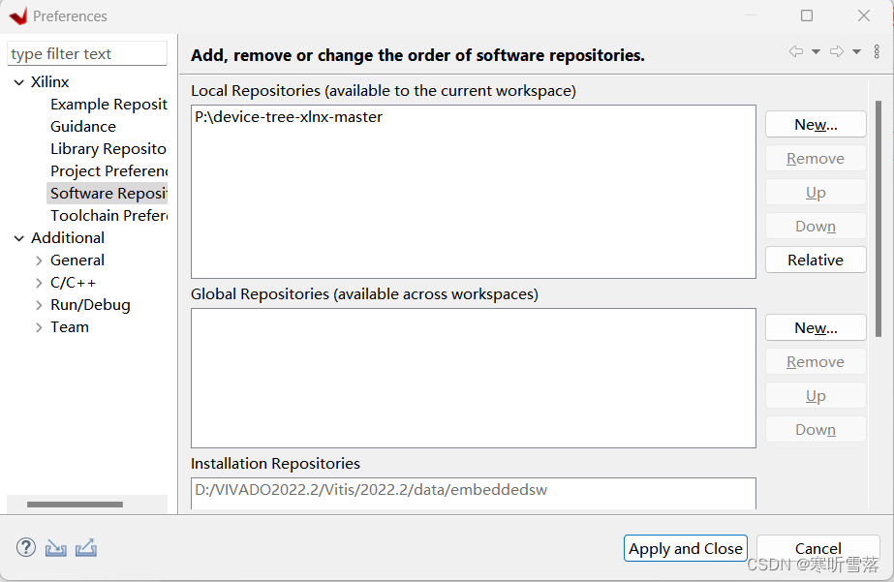This screenshot has width=894, height=582.
Task: Click the forward navigation arrow icon
Action: click(837, 51)
